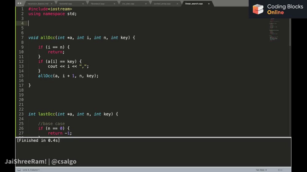This screenshot has height=172, width=307.
Task: Click the recursive allOcc call on line 15
Action: [68, 76]
